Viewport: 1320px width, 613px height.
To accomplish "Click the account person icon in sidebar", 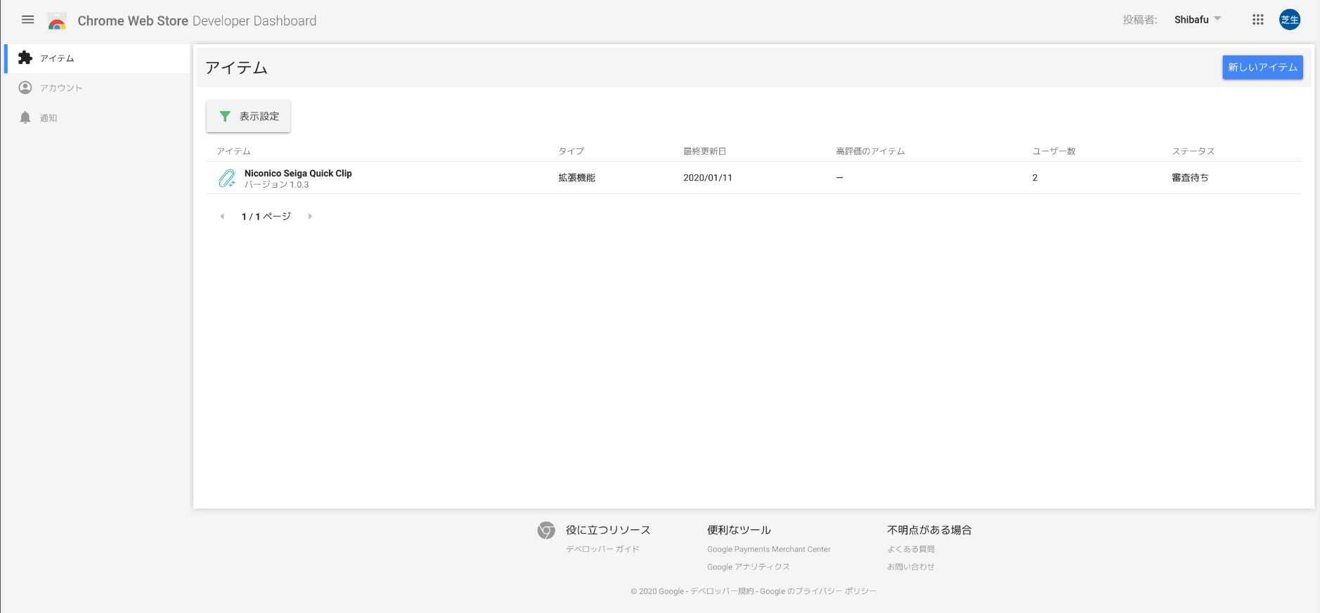I will point(25,88).
